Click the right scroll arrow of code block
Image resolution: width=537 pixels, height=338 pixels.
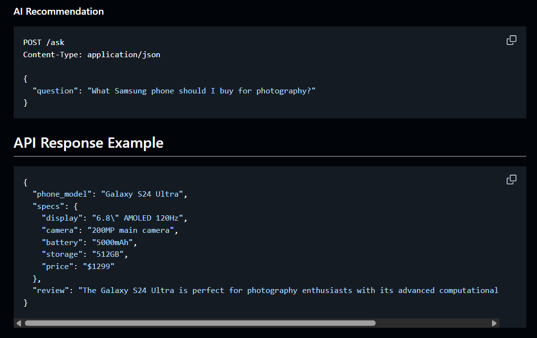[494, 323]
